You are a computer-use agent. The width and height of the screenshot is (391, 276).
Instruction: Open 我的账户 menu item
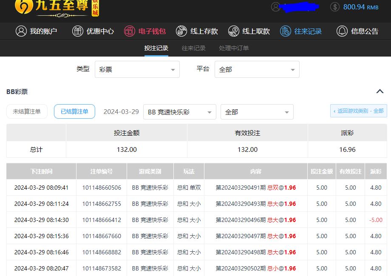36,31
